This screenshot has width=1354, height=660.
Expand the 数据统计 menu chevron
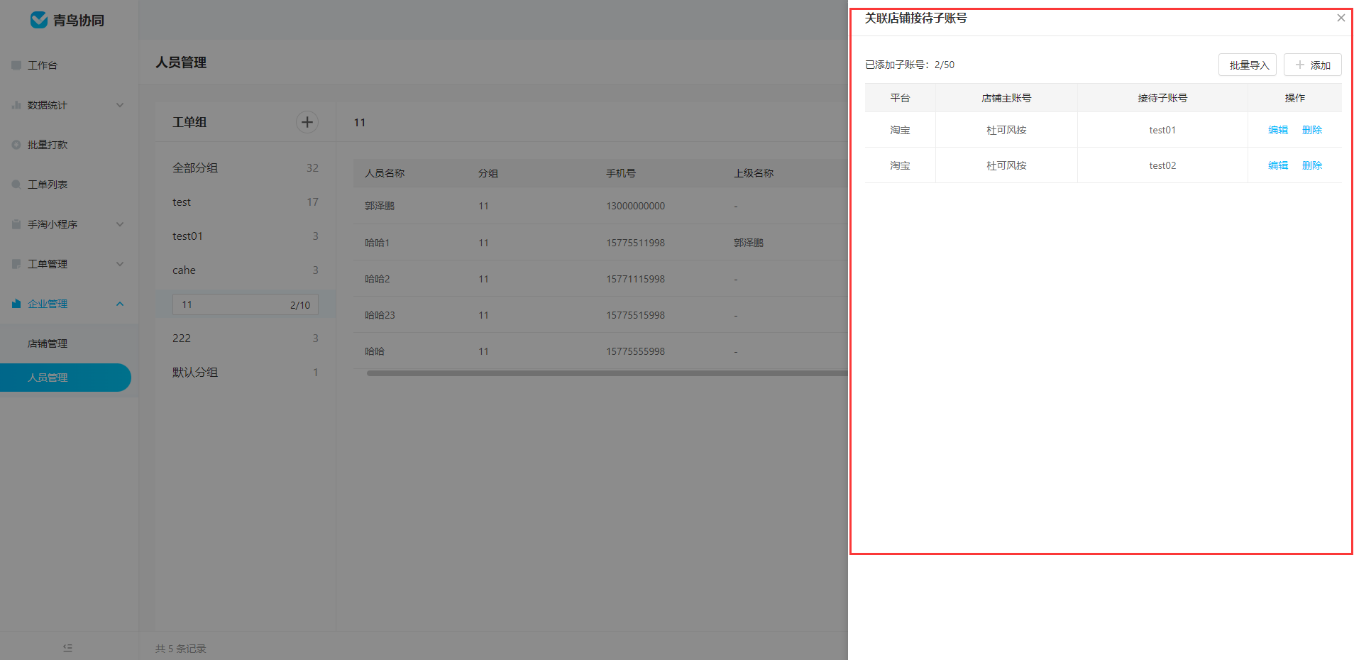120,105
